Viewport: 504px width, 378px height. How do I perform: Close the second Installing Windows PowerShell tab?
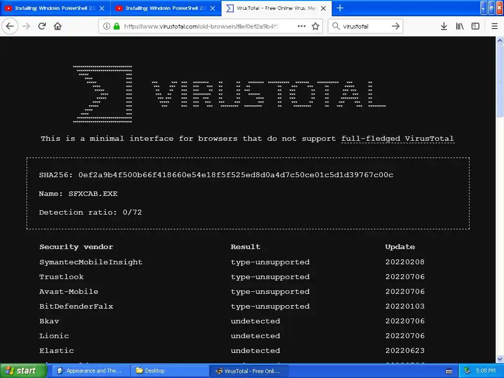(x=213, y=8)
